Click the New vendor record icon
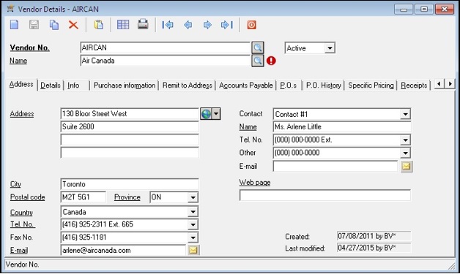Screen dimensions: 460x274 point(15,25)
